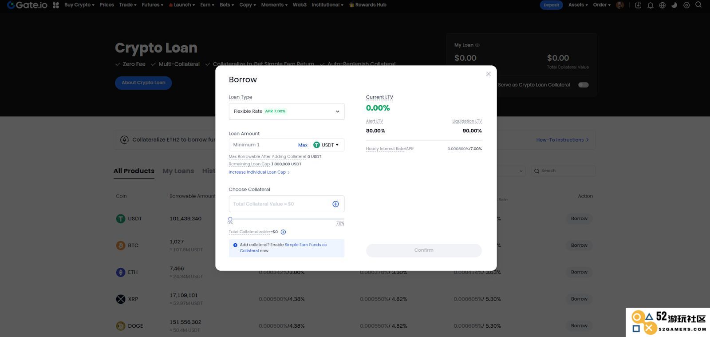
Task: Expand the Trade menu
Action: [128, 5]
